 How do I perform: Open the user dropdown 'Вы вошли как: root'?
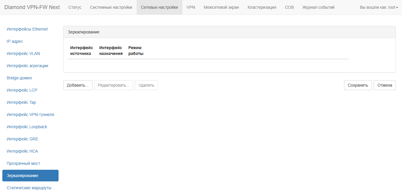pos(379,7)
